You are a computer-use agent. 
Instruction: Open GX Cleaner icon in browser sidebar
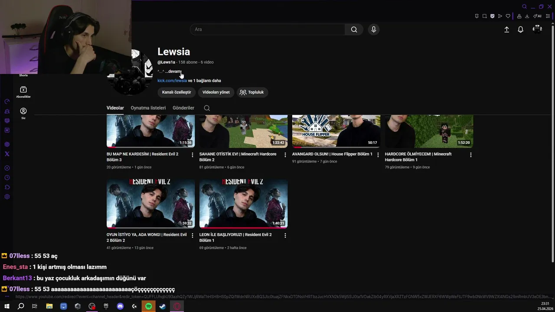click(x=7, y=111)
